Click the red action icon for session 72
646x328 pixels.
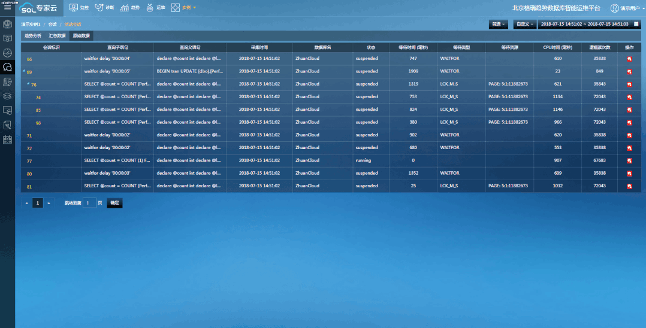click(629, 148)
